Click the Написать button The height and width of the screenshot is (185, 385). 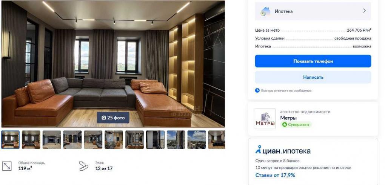(313, 77)
